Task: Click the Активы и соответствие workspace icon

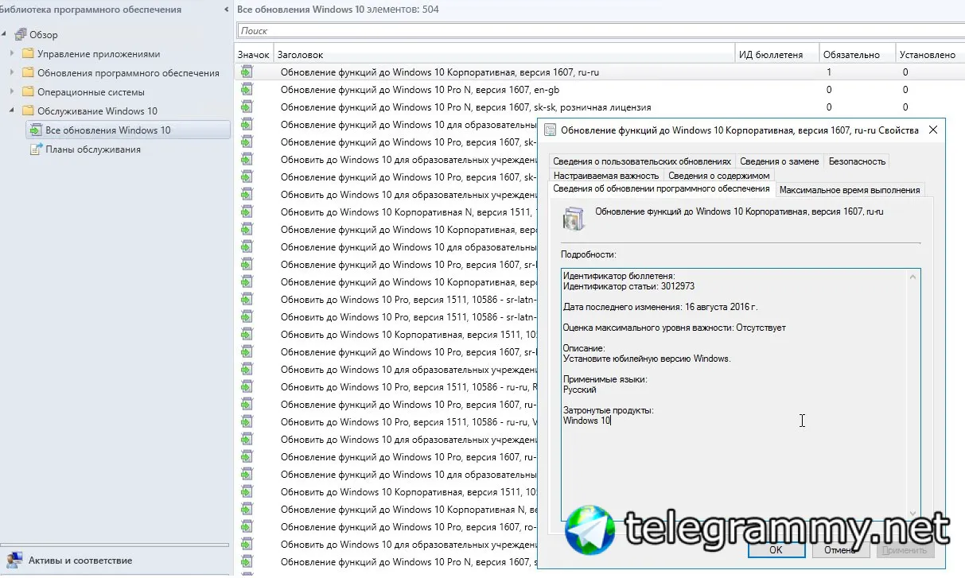Action: (x=14, y=561)
